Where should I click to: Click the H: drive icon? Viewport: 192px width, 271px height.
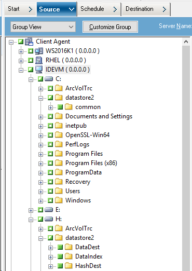(x=49, y=219)
